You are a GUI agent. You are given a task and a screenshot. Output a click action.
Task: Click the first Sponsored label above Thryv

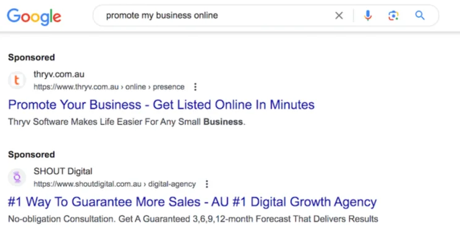[32, 57]
